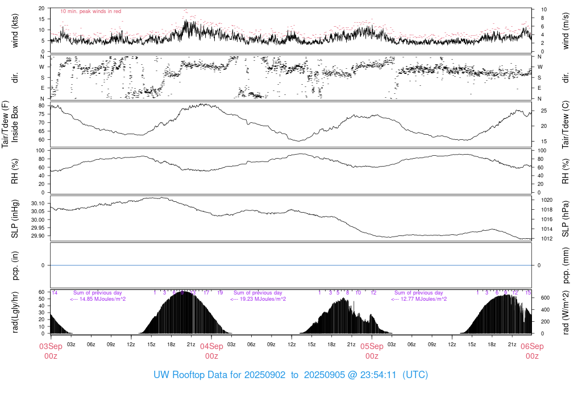Select the '1016' hPa tick value
Image resolution: width=582 pixels, height=398 pixels.
point(547,219)
